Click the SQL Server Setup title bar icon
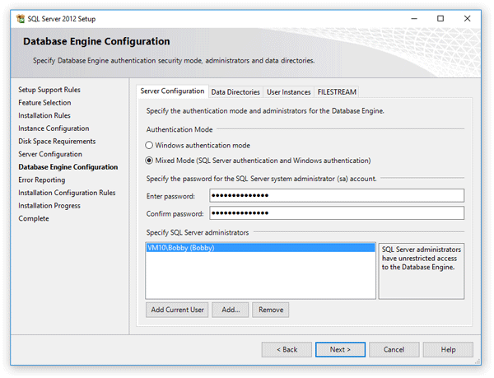The image size is (494, 378). coord(21,19)
